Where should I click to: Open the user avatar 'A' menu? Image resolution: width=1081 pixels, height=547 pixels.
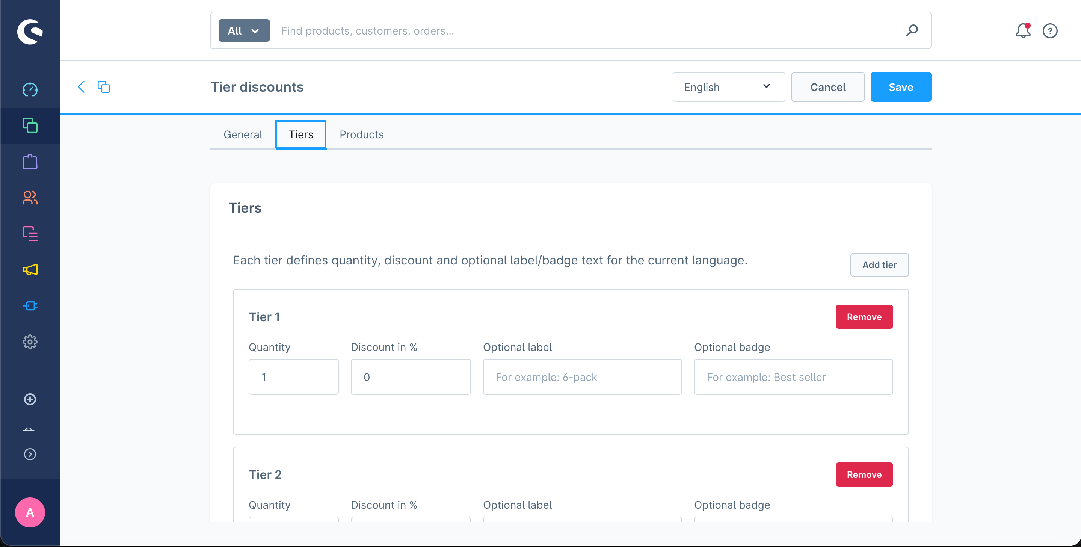(30, 512)
